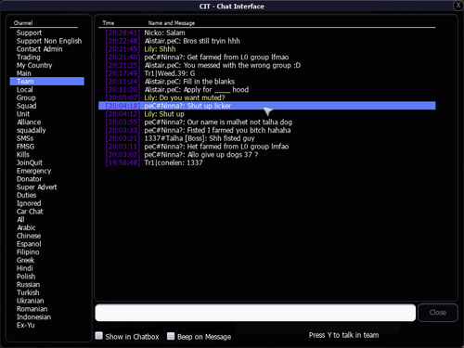Select the "Tr1|Weed.39: G" message
This screenshot has height=348, width=464.
267,73
